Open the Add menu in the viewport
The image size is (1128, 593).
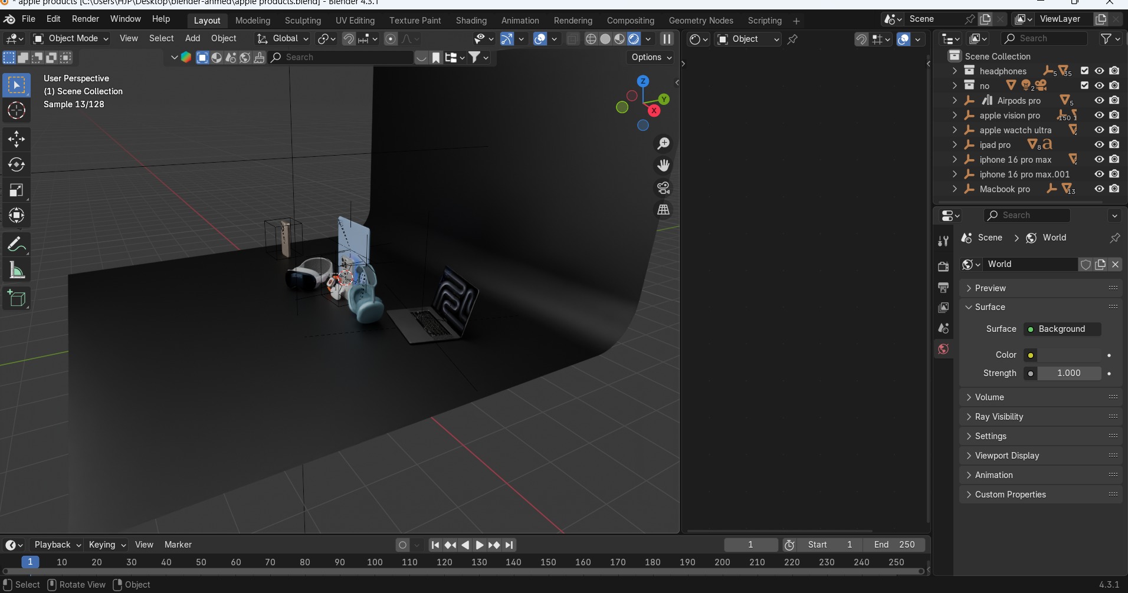pyautogui.click(x=192, y=38)
